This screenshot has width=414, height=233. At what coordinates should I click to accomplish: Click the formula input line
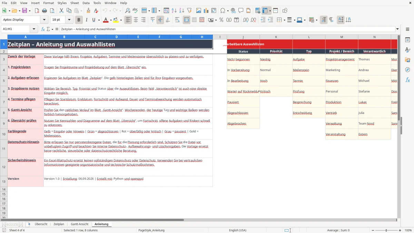227,29
